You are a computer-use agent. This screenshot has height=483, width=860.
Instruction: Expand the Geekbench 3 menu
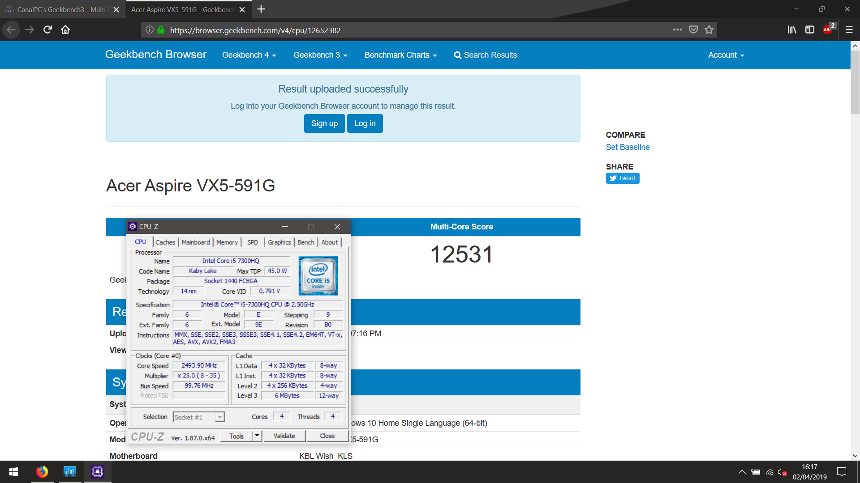(320, 55)
